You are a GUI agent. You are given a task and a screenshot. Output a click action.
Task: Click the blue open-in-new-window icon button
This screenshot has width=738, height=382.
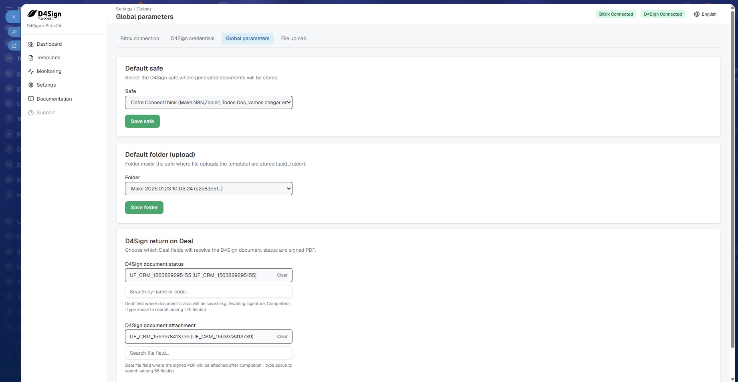(14, 46)
